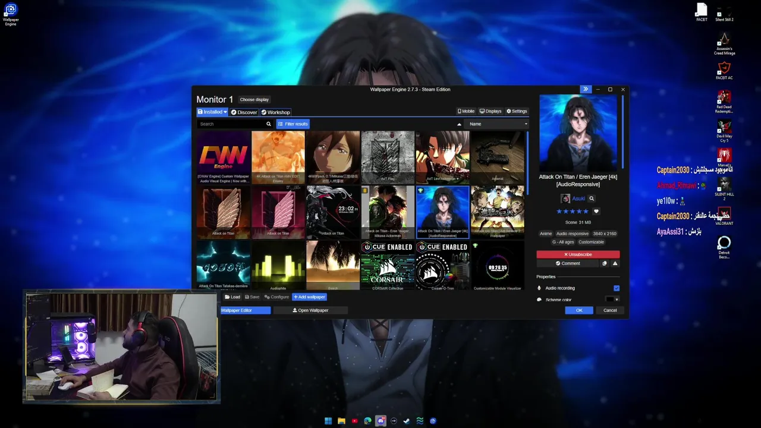This screenshot has height=428, width=761.
Task: Open File Explorer from the taskbar
Action: tap(341, 421)
